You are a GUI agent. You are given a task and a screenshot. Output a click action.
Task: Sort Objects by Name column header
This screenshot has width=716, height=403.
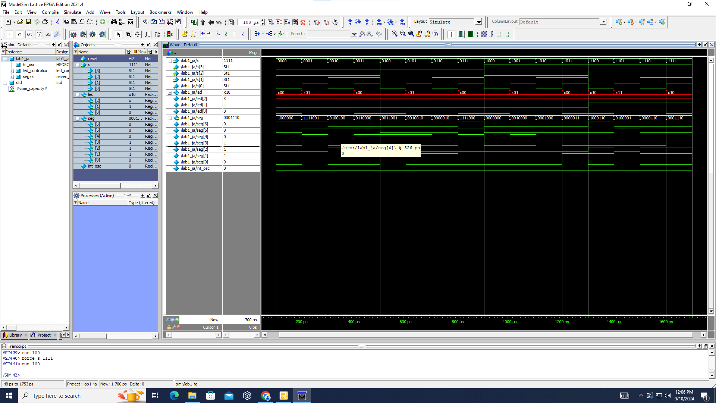point(84,52)
